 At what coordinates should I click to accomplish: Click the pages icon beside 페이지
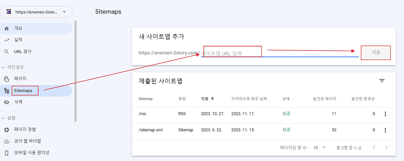coord(7,79)
